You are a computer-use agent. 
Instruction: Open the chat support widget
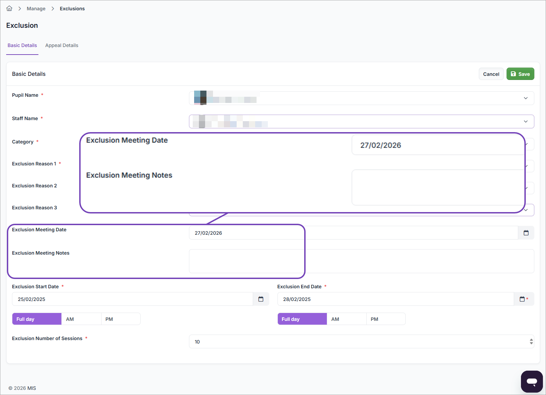point(532,381)
